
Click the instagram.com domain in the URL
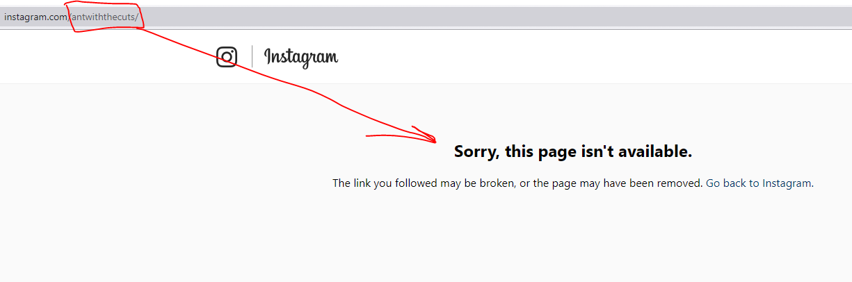(x=35, y=17)
